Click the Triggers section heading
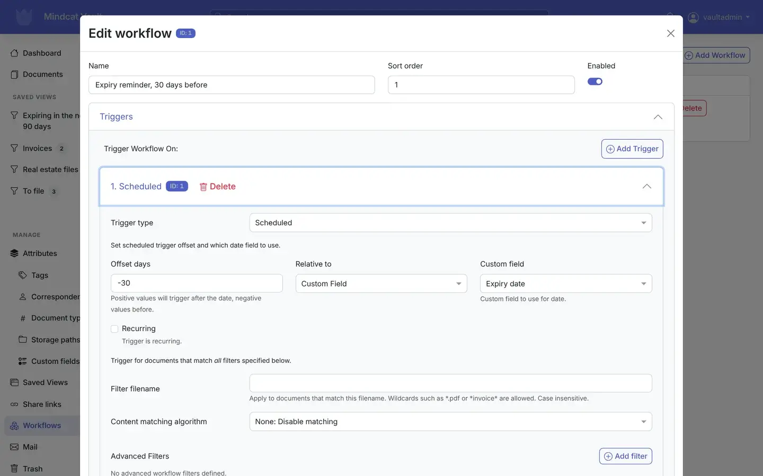 point(116,116)
